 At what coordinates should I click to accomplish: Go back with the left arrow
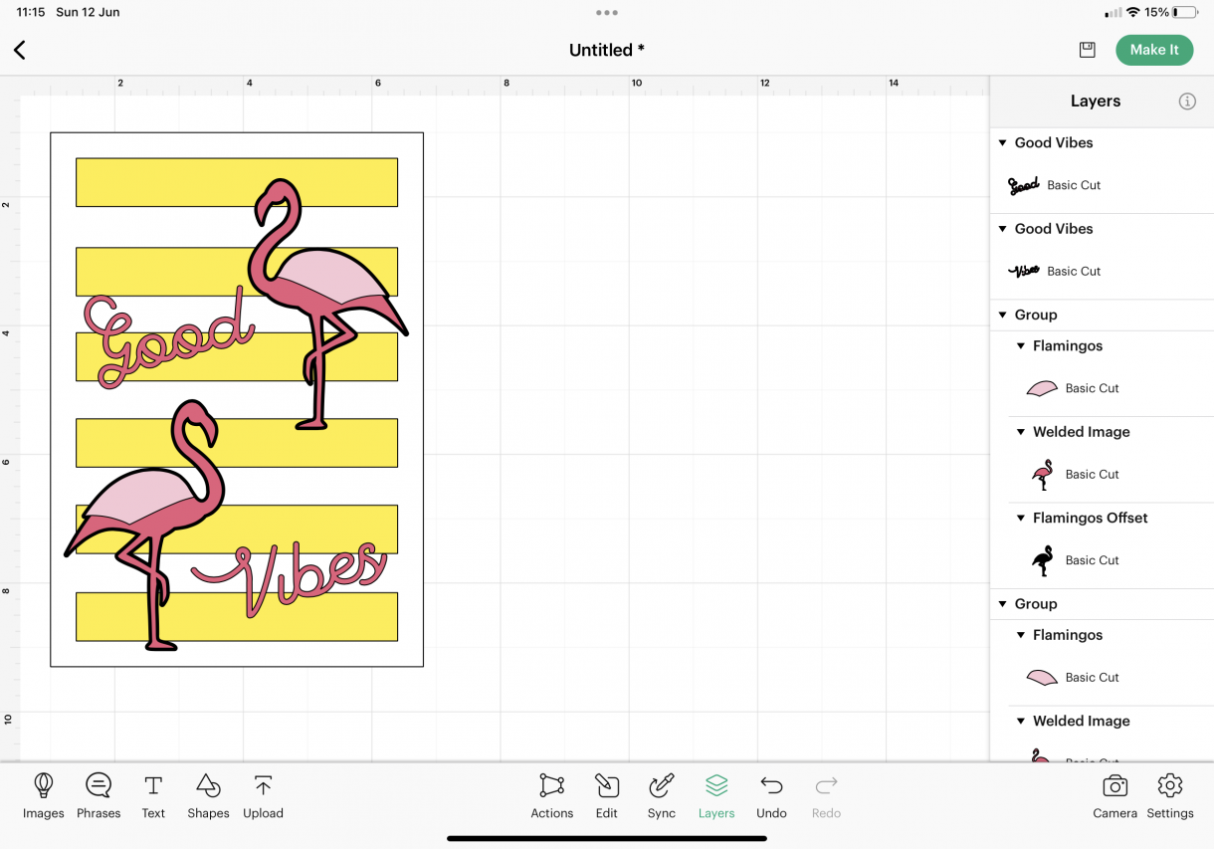point(20,50)
